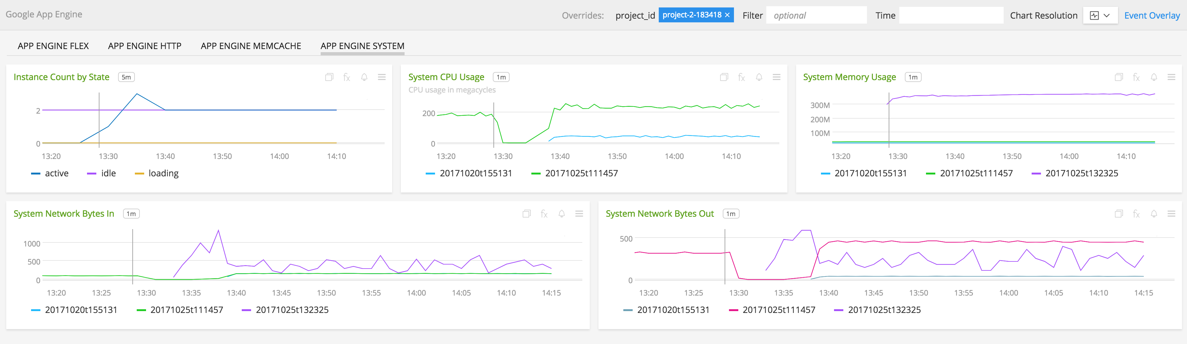Click copy icon on Instance Count chart
Image resolution: width=1187 pixels, height=344 pixels.
329,77
